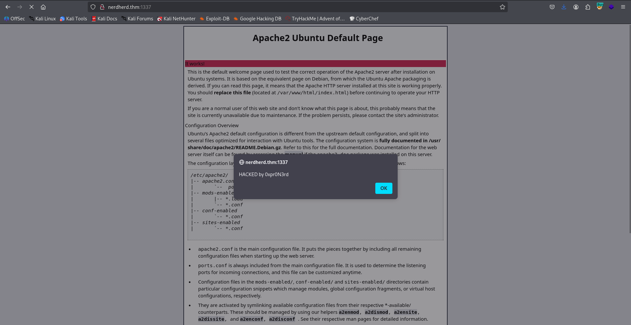Stop loading the page
Screen dimensions: 631x325
[x=32, y=7]
